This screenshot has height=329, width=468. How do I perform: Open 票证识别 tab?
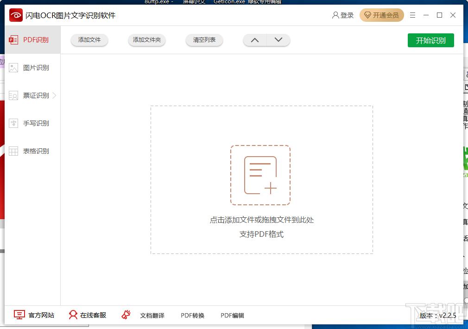click(x=32, y=95)
